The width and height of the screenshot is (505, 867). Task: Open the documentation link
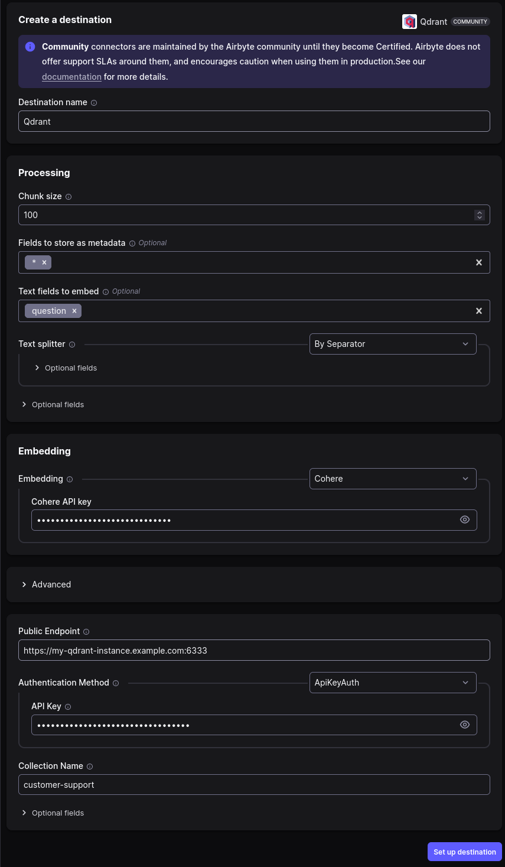click(x=71, y=76)
